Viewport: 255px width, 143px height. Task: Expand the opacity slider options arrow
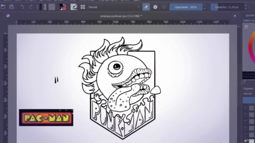208,7
